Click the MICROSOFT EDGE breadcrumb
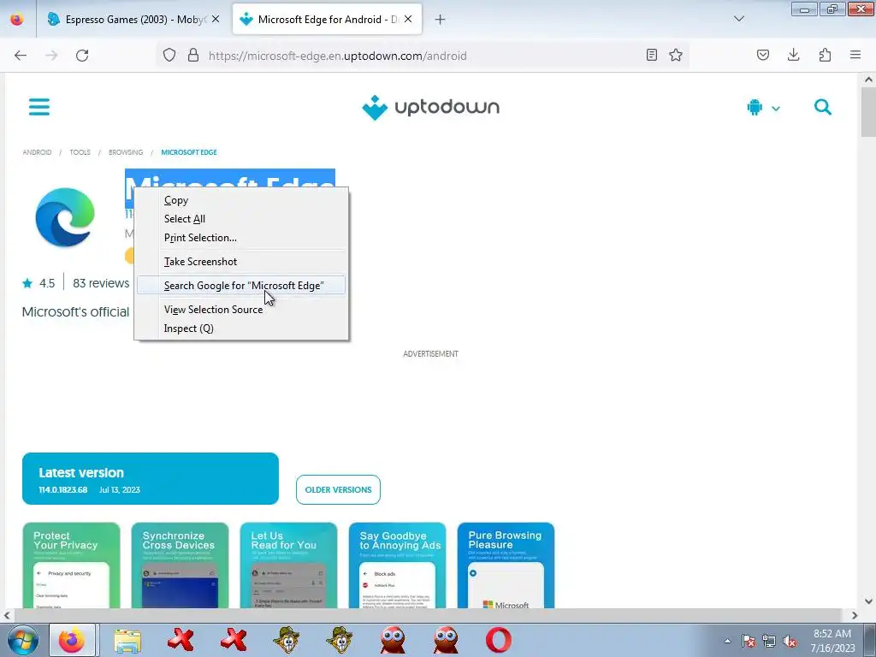 point(189,152)
